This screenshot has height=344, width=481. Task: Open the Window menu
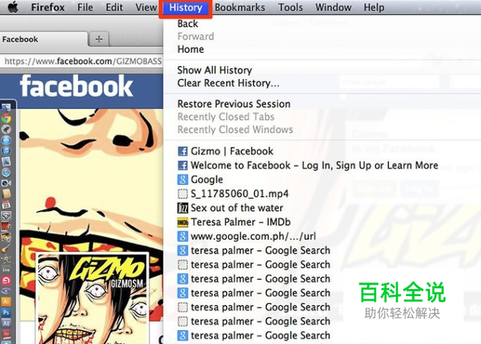point(333,7)
